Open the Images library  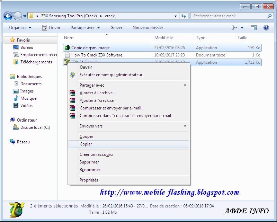click(x=27, y=91)
